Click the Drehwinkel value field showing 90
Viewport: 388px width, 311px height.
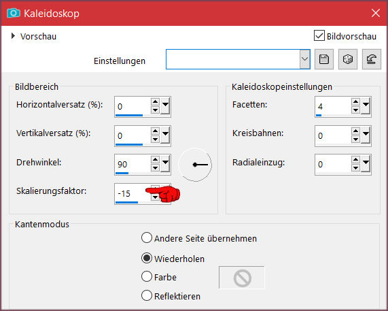133,164
